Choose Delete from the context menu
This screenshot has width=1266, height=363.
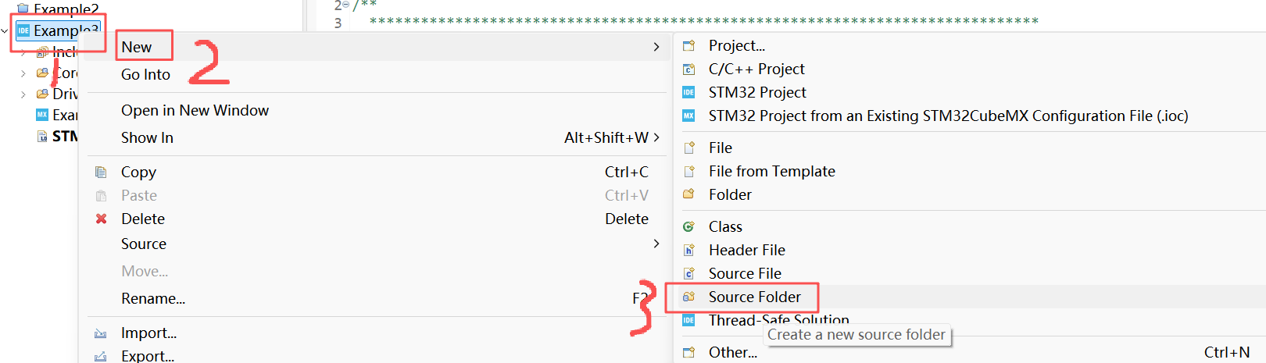[x=143, y=219]
